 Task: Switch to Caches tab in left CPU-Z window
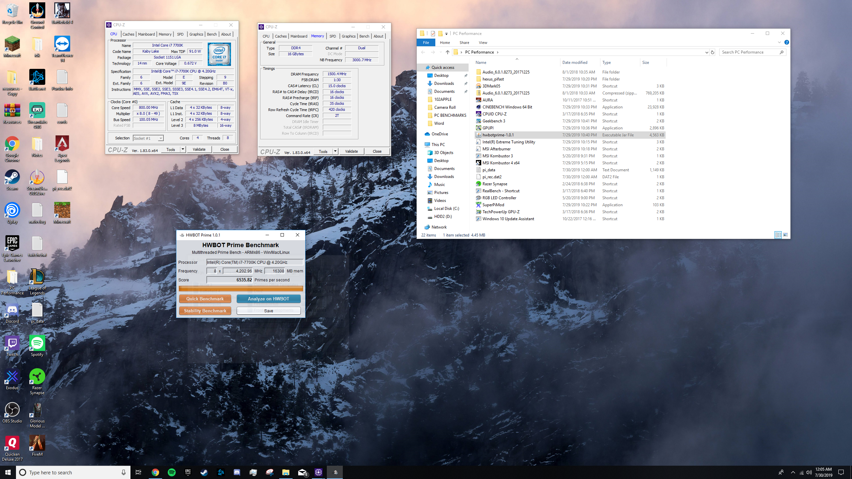[128, 34]
